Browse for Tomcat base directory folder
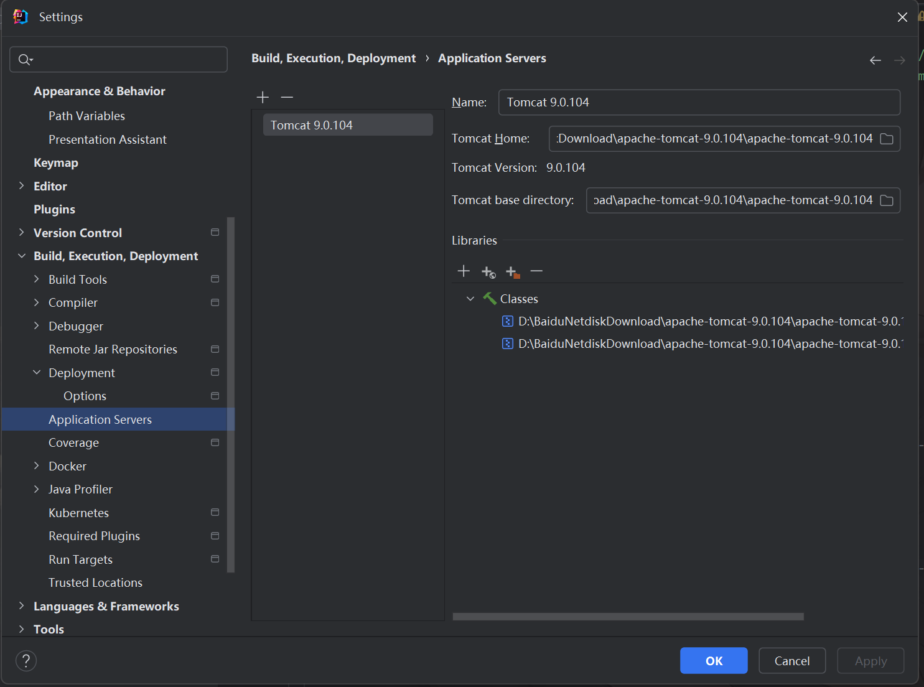 pyautogui.click(x=887, y=200)
